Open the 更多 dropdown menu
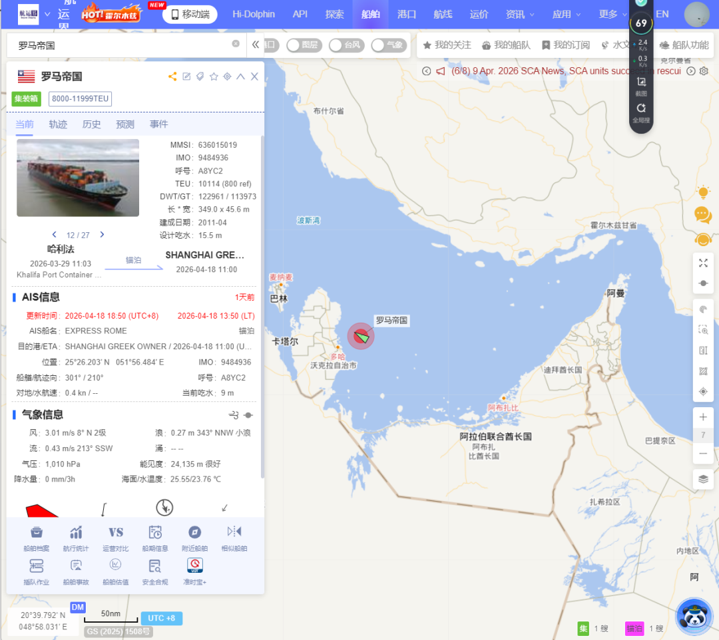 pos(613,14)
